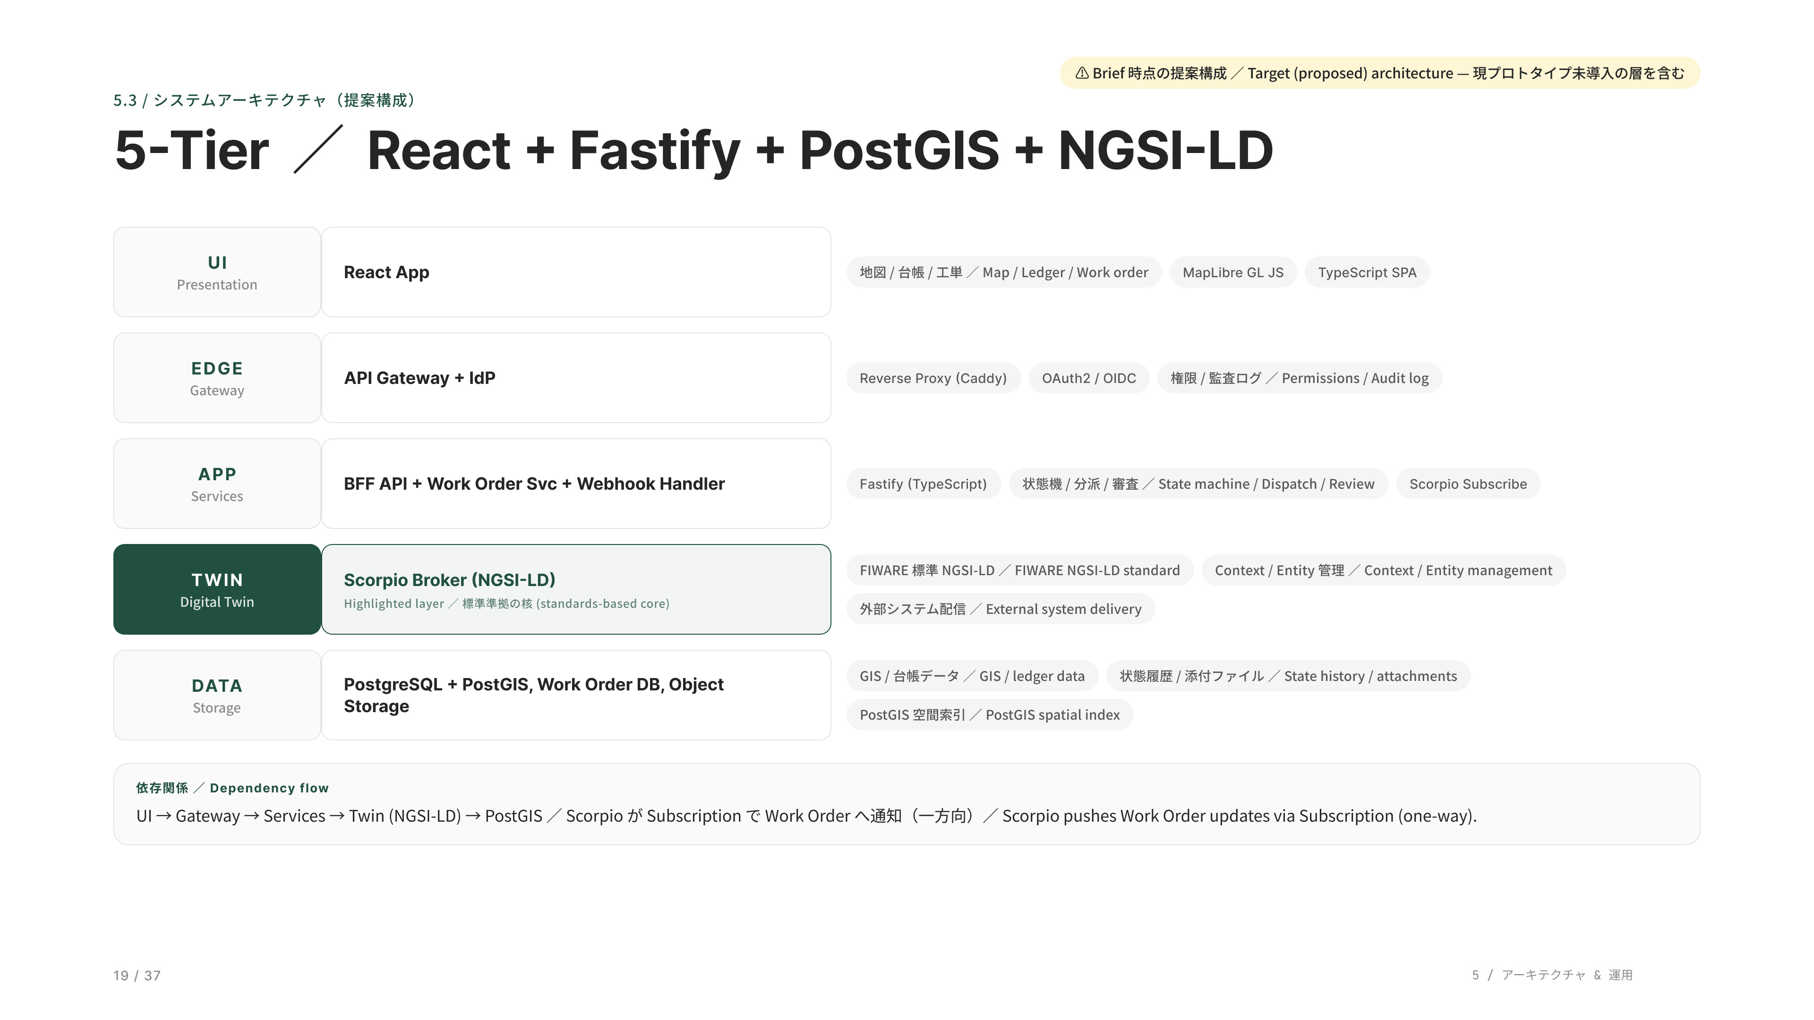Click the section 5 footer label
The height and width of the screenshot is (1020, 1814).
pos(1552,975)
